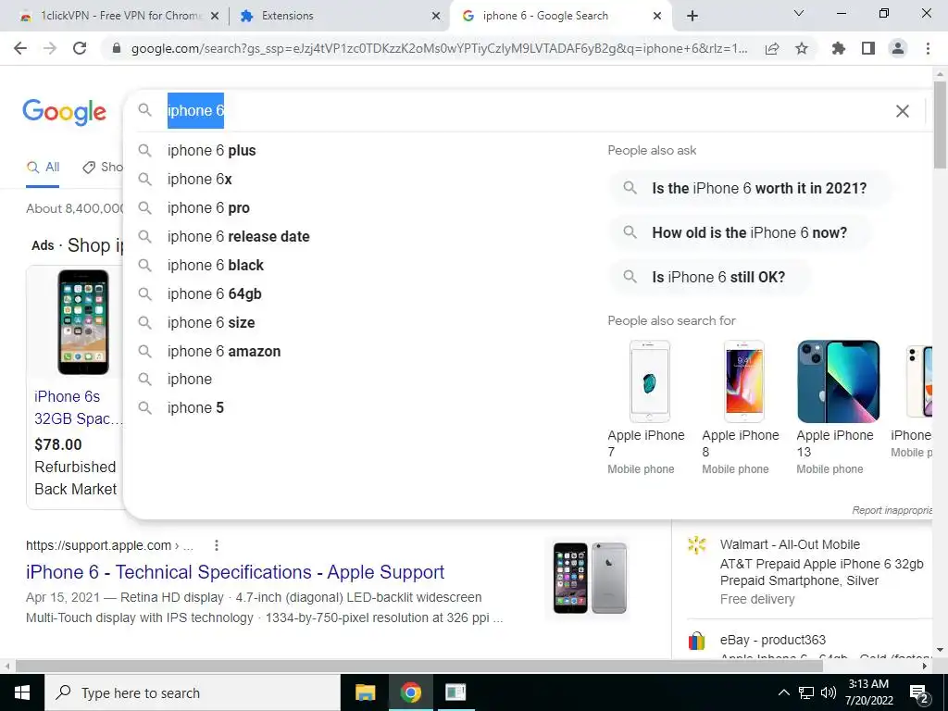This screenshot has height=711, width=948.
Task: Click the browser forward arrow
Action: [x=50, y=48]
